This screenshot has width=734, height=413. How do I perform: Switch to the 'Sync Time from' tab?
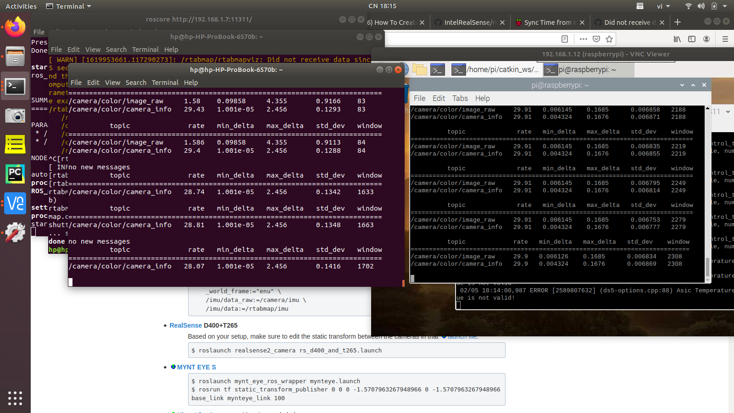pyautogui.click(x=550, y=22)
